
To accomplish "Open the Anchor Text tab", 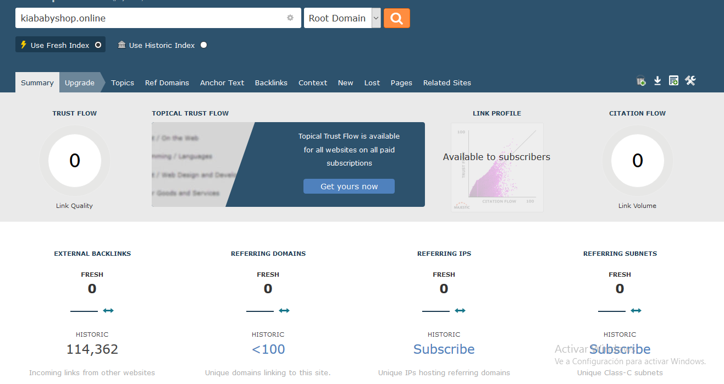I will (222, 83).
